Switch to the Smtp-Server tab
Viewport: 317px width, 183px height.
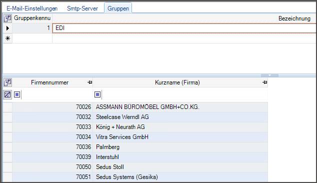pos(82,8)
